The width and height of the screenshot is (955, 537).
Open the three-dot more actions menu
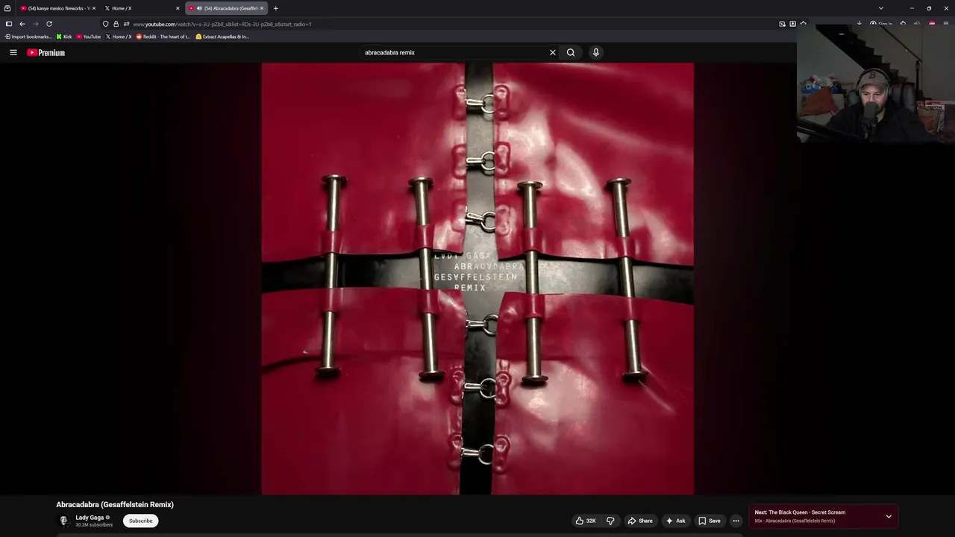736,521
